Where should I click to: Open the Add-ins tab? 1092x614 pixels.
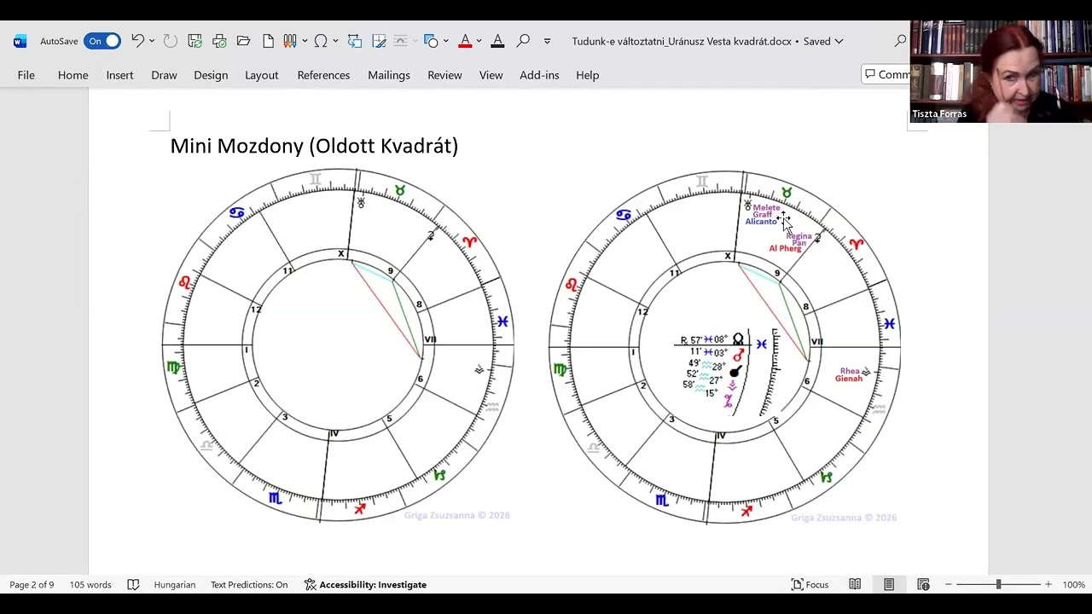pos(539,75)
